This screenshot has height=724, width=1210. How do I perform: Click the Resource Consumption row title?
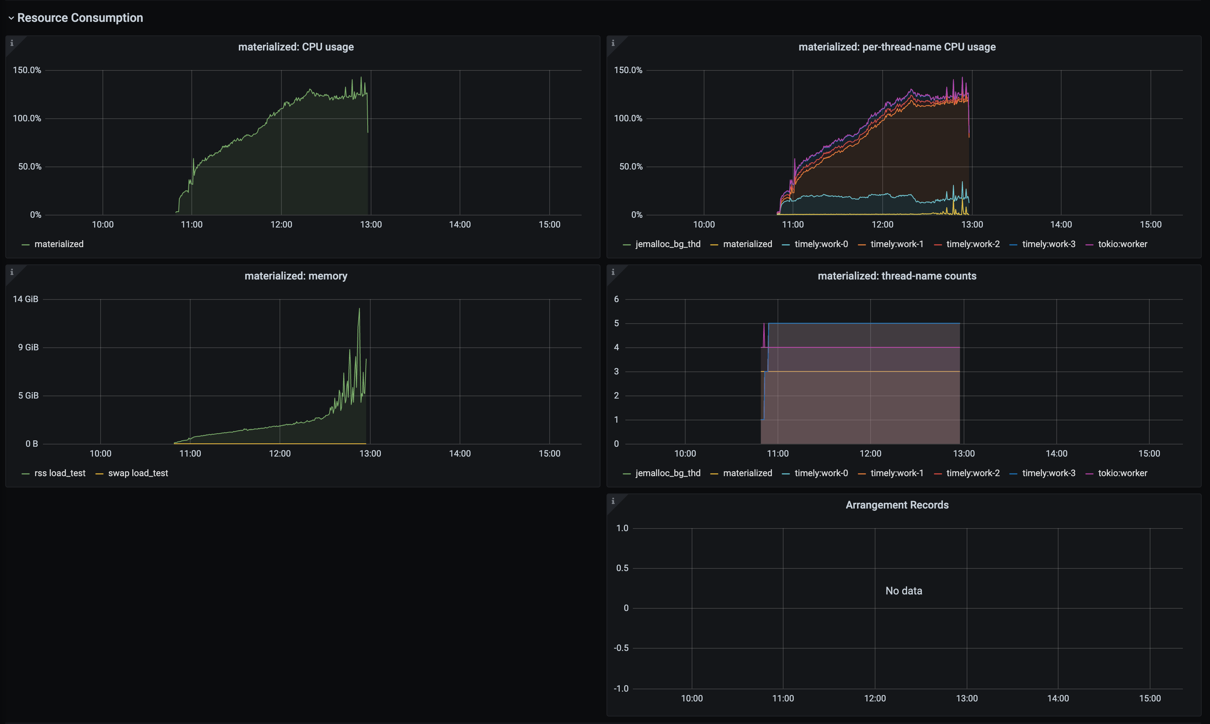80,18
